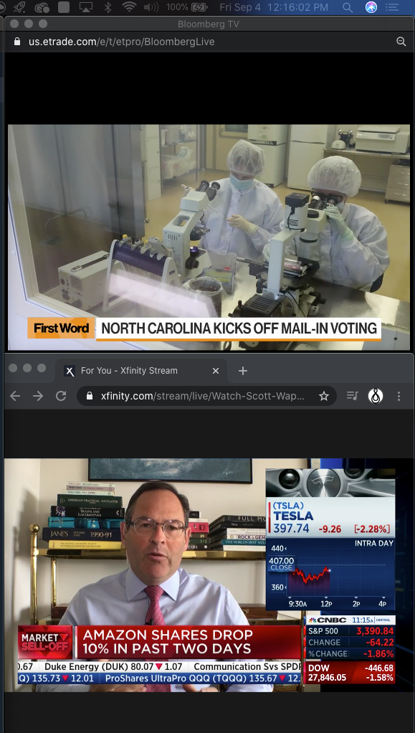Image resolution: width=415 pixels, height=733 pixels.
Task: Click the First Word headline banner
Action: 204,328
